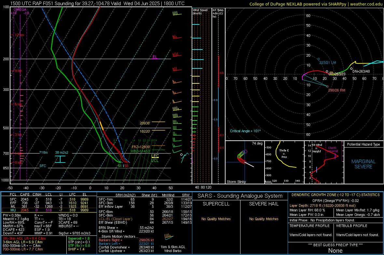Viewport: 384px width, 255px height.
Task: Click 'Mean Layer MixRat: 1.7 g/kg' value
Action: (358, 210)
